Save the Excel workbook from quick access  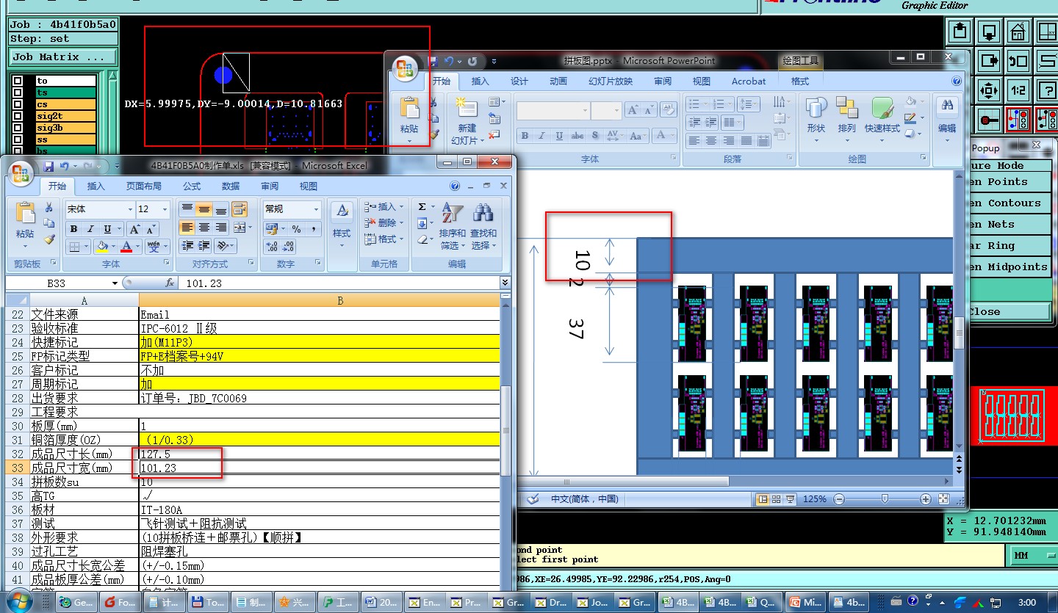coord(48,167)
